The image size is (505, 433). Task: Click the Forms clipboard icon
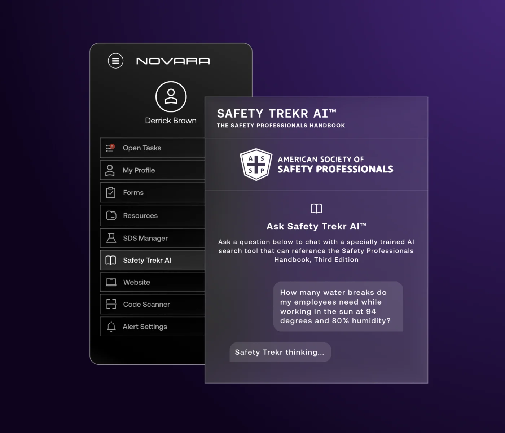pos(111,192)
